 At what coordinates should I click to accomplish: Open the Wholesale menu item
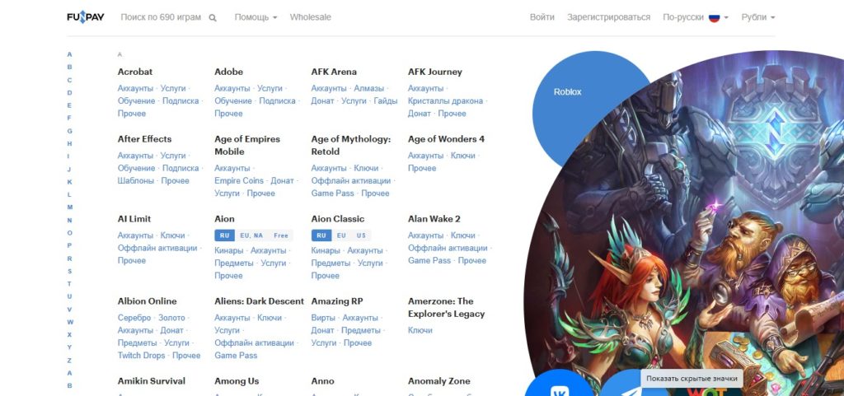311,17
